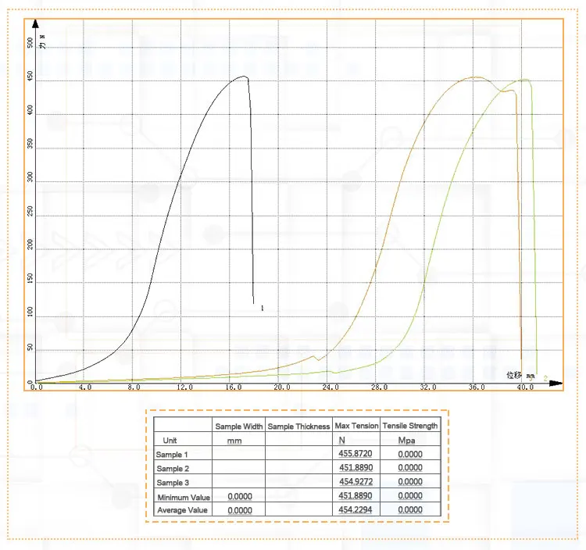
Task: Select the 'mm' unit under Sample Width
Action: 234,441
